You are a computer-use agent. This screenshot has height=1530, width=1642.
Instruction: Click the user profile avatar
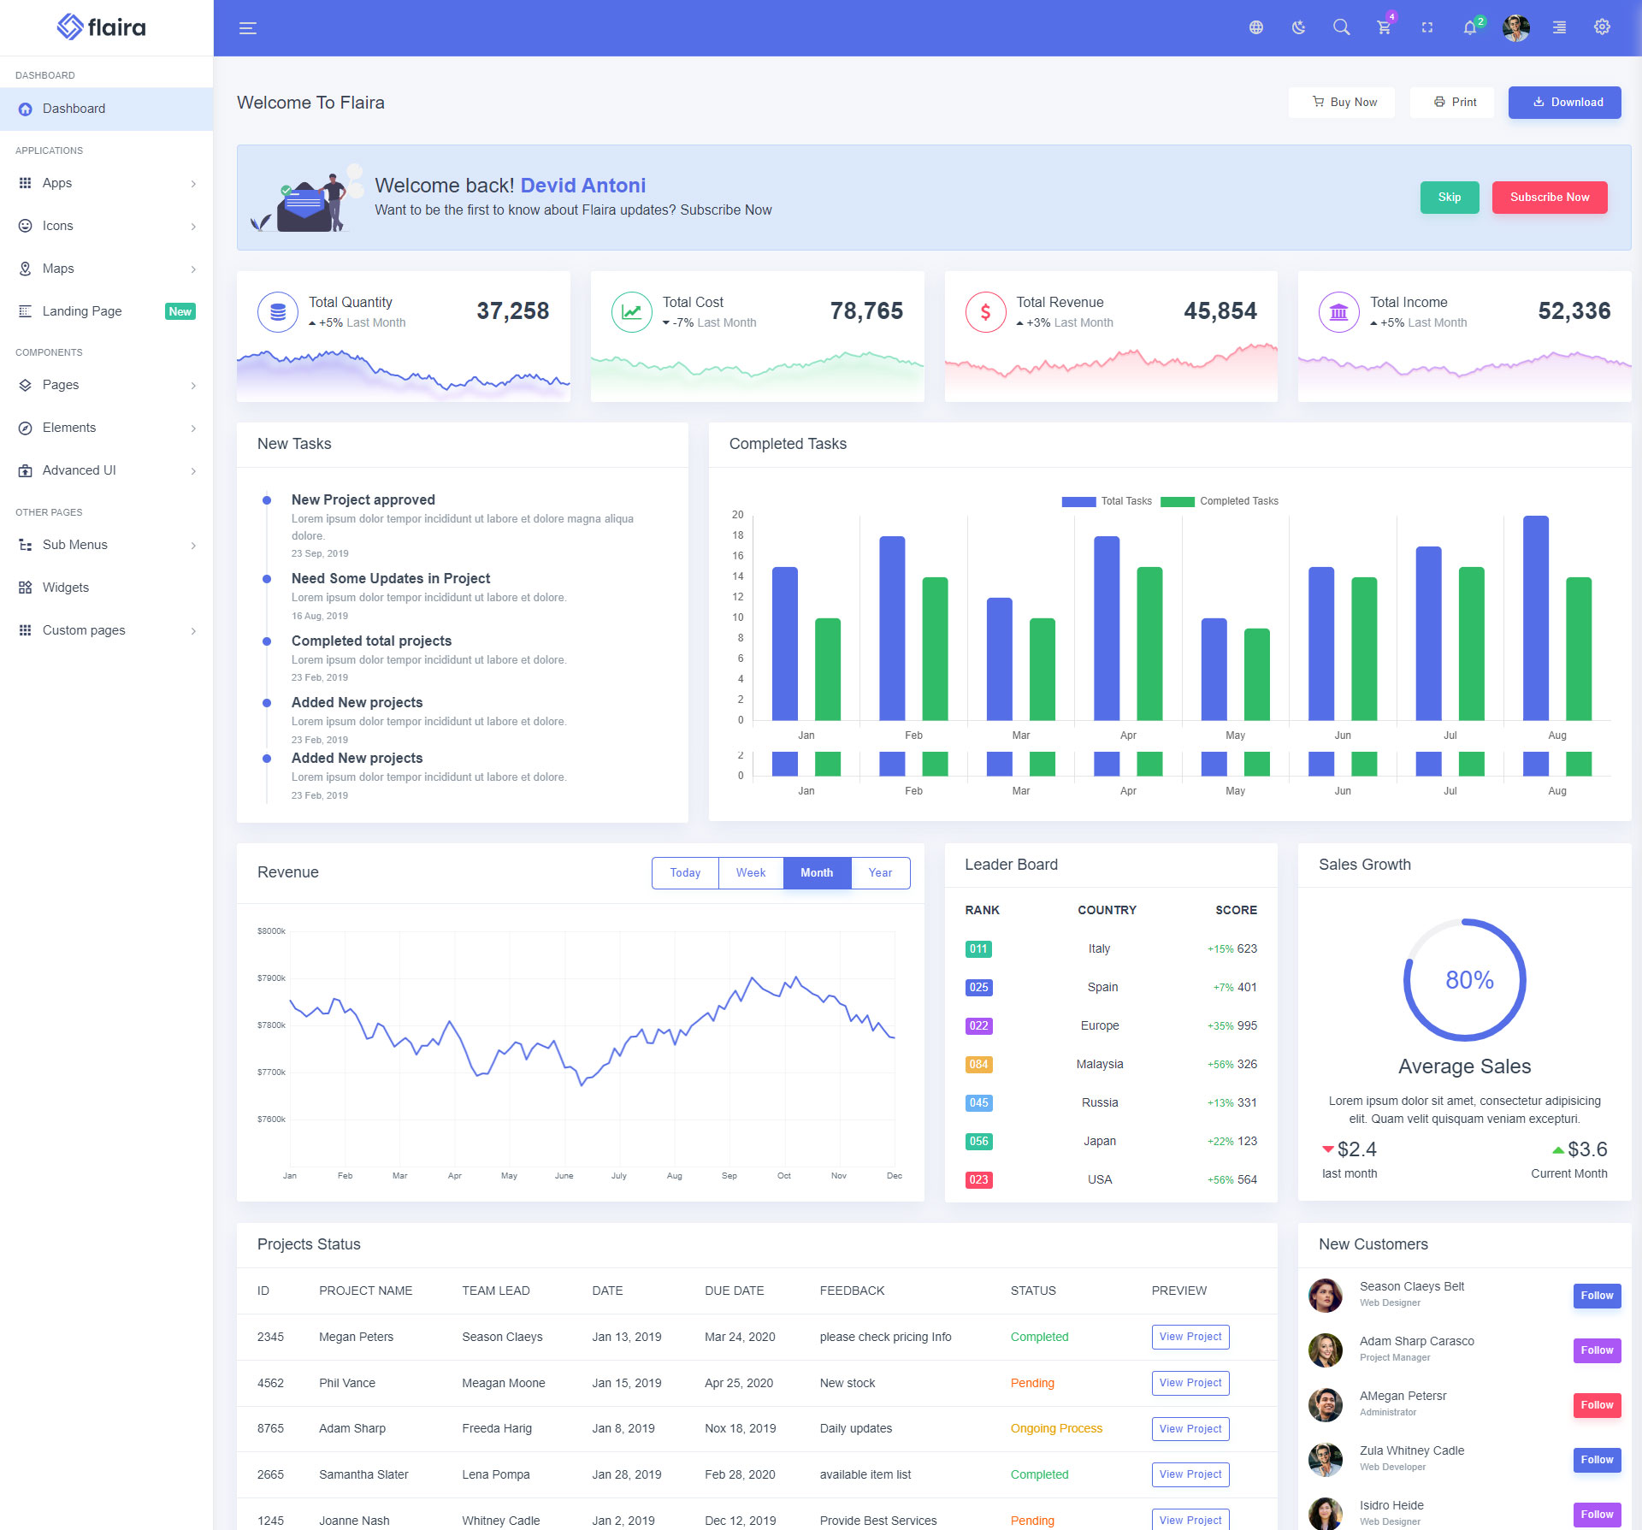(1515, 27)
